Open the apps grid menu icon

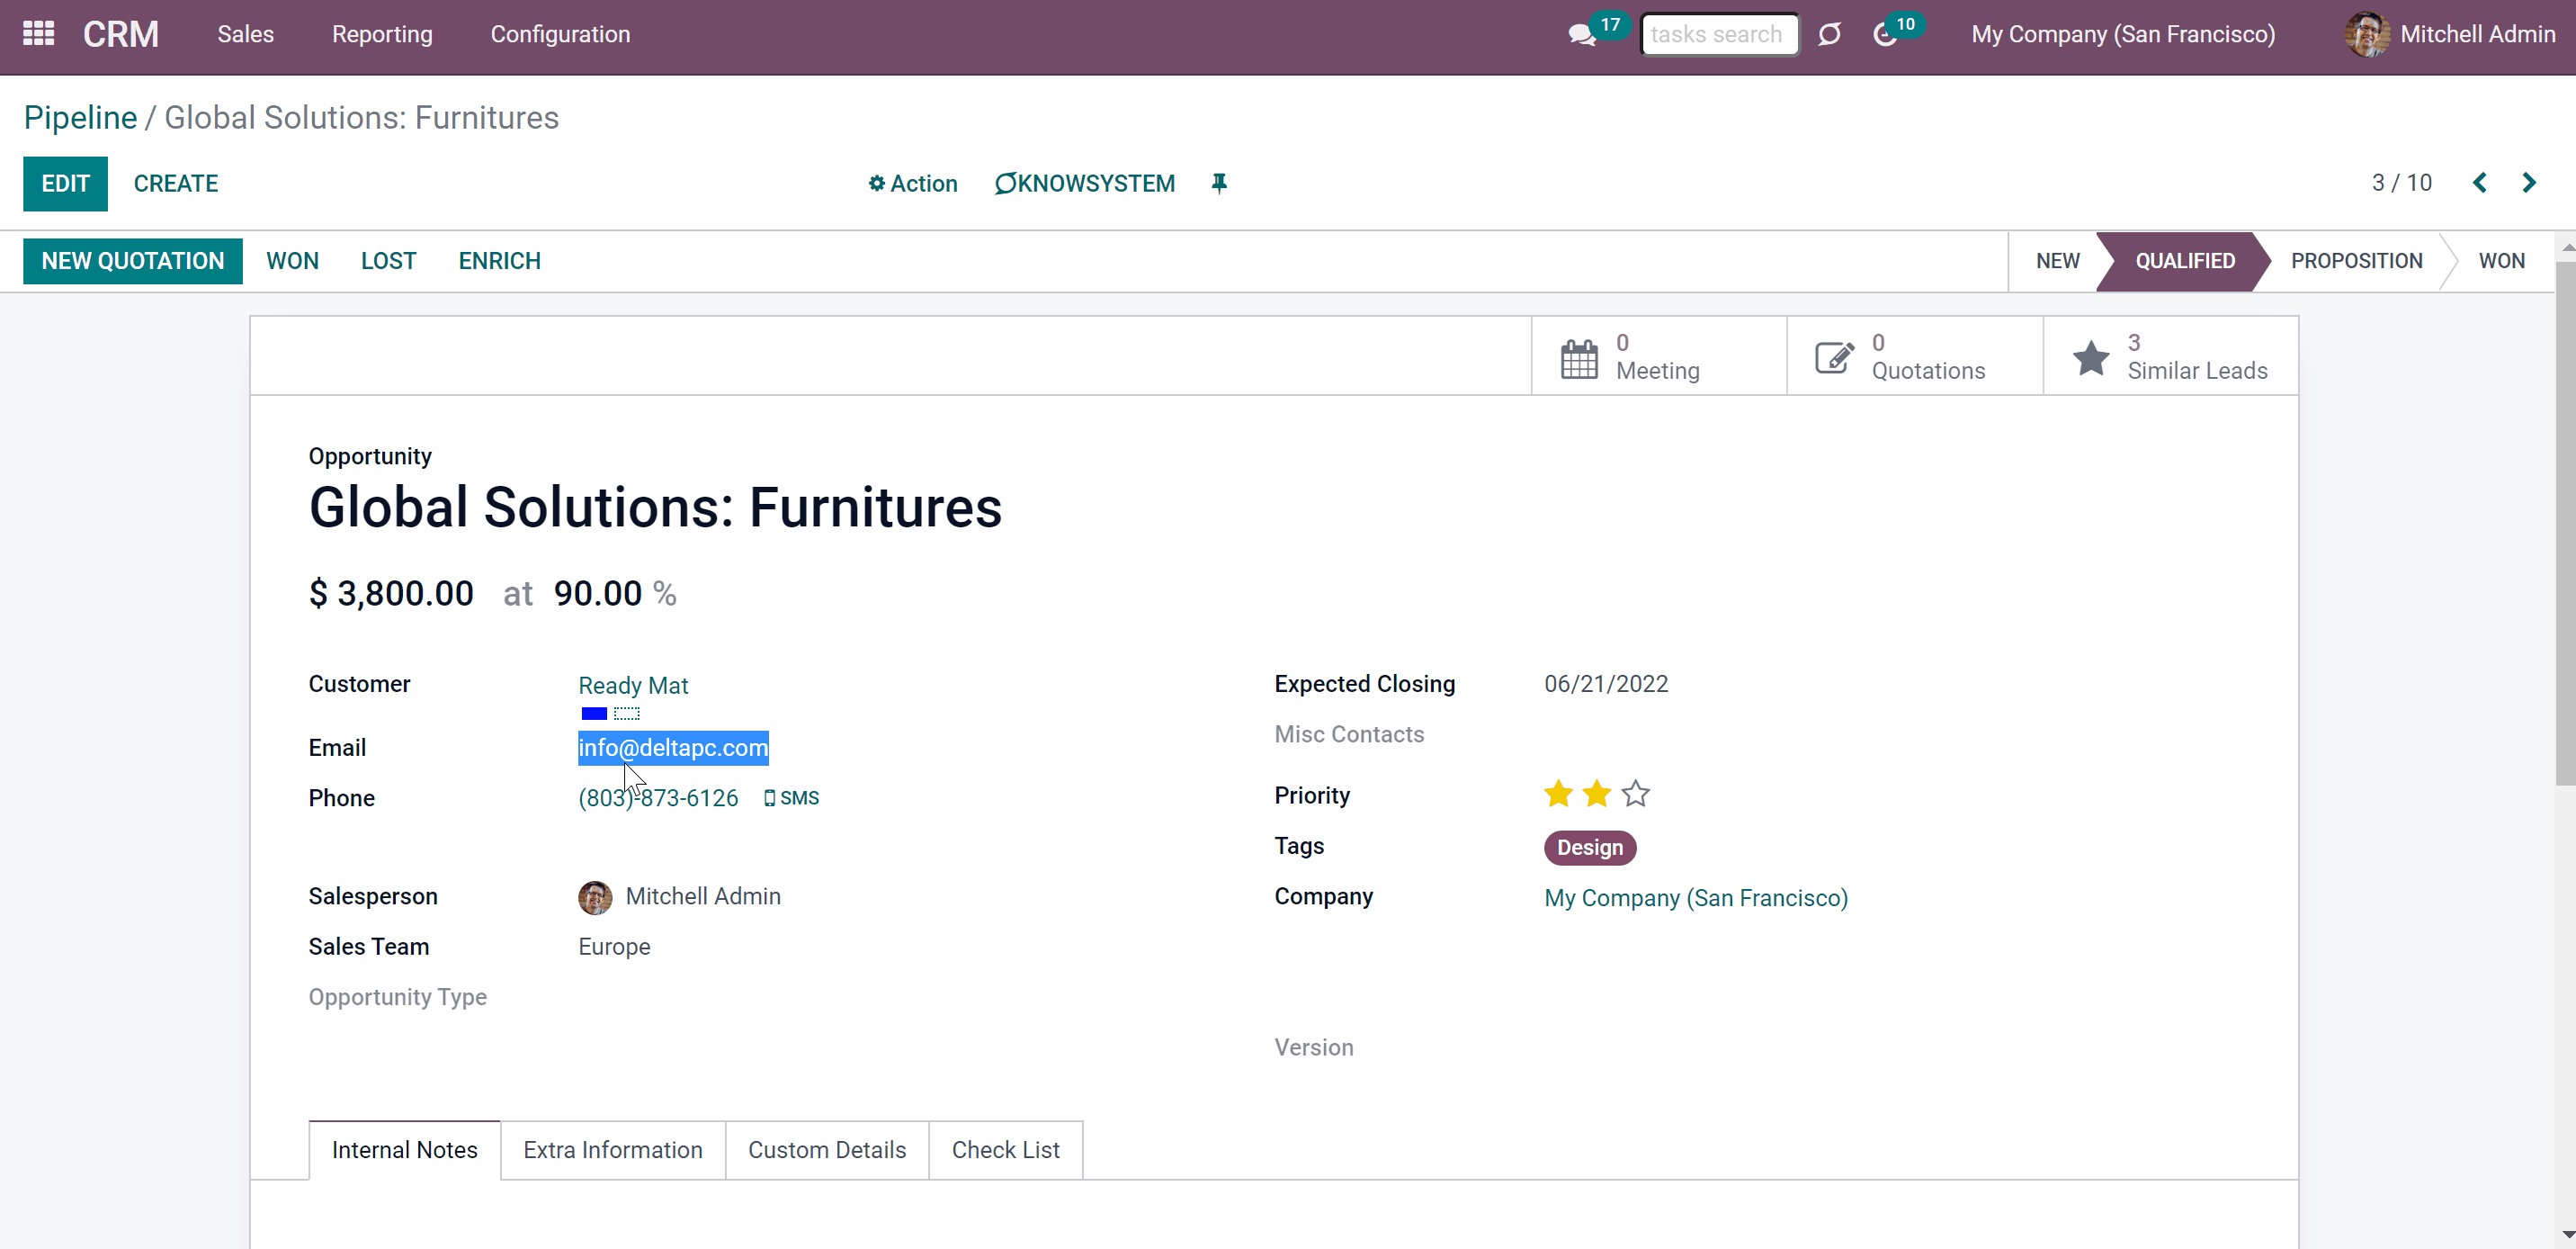coord(38,34)
